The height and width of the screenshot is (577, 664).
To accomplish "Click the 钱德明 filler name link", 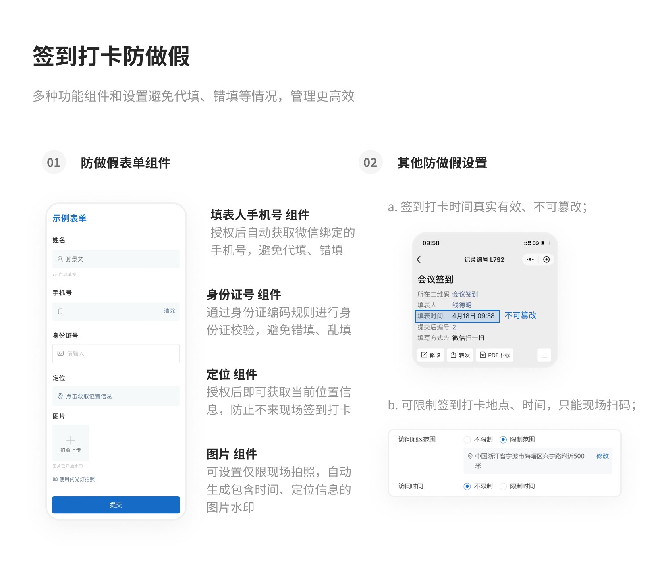I will pyautogui.click(x=462, y=305).
